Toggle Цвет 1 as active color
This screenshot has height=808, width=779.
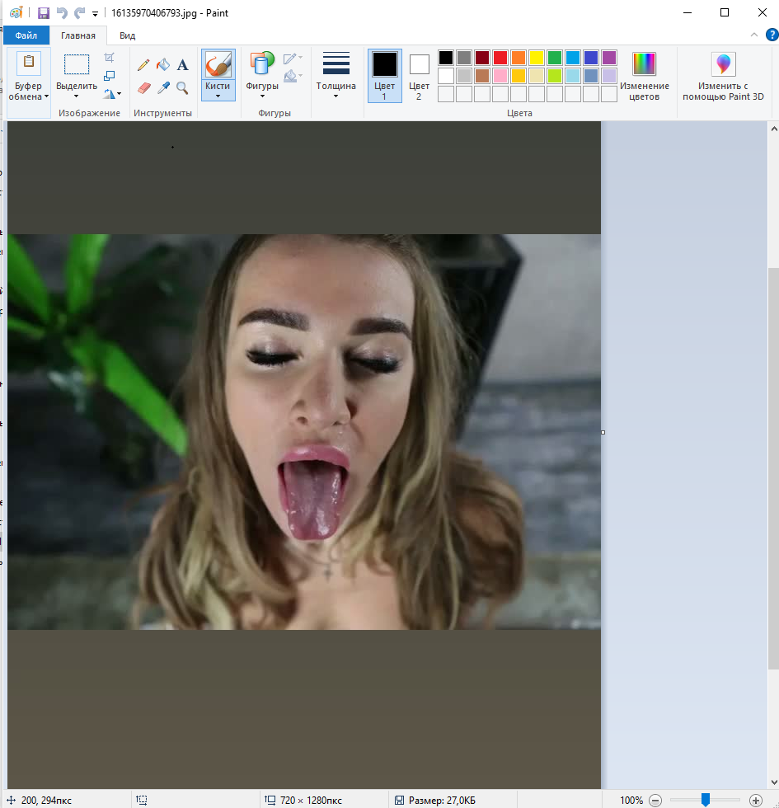tap(384, 74)
